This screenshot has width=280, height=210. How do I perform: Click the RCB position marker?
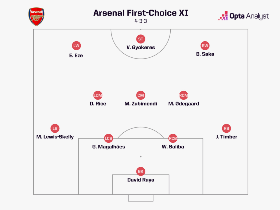[x=173, y=138]
